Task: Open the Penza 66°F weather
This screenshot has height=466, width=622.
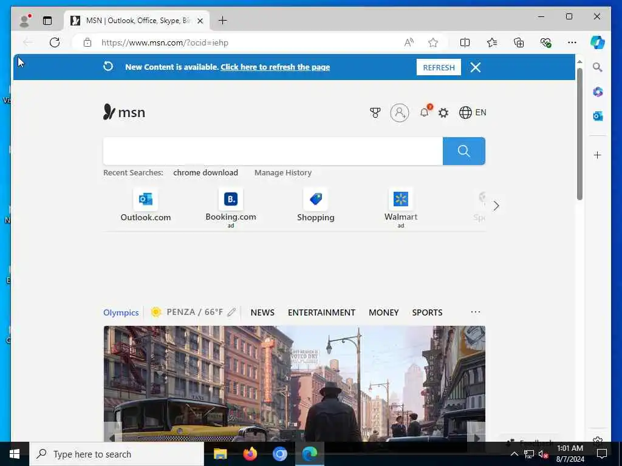Action: [x=186, y=312]
